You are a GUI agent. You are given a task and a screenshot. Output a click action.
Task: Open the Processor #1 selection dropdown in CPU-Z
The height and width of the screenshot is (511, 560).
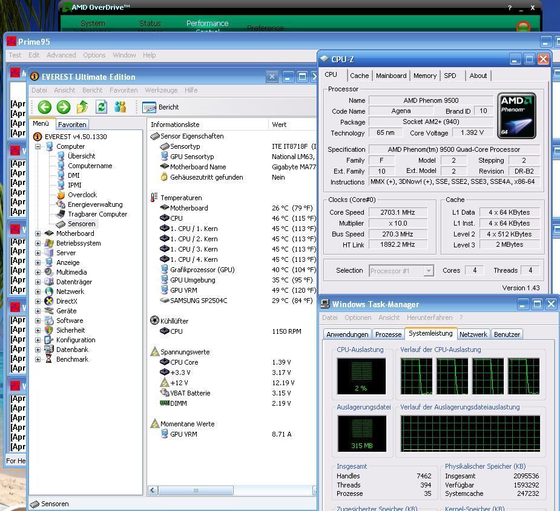click(x=429, y=271)
